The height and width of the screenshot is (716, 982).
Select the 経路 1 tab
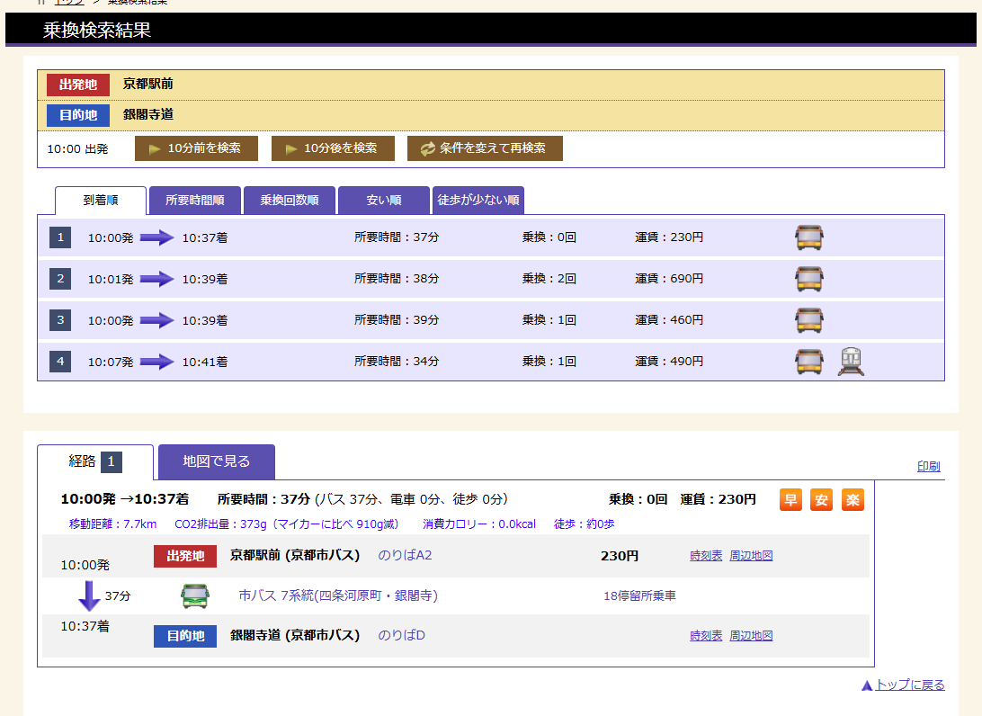click(x=95, y=462)
